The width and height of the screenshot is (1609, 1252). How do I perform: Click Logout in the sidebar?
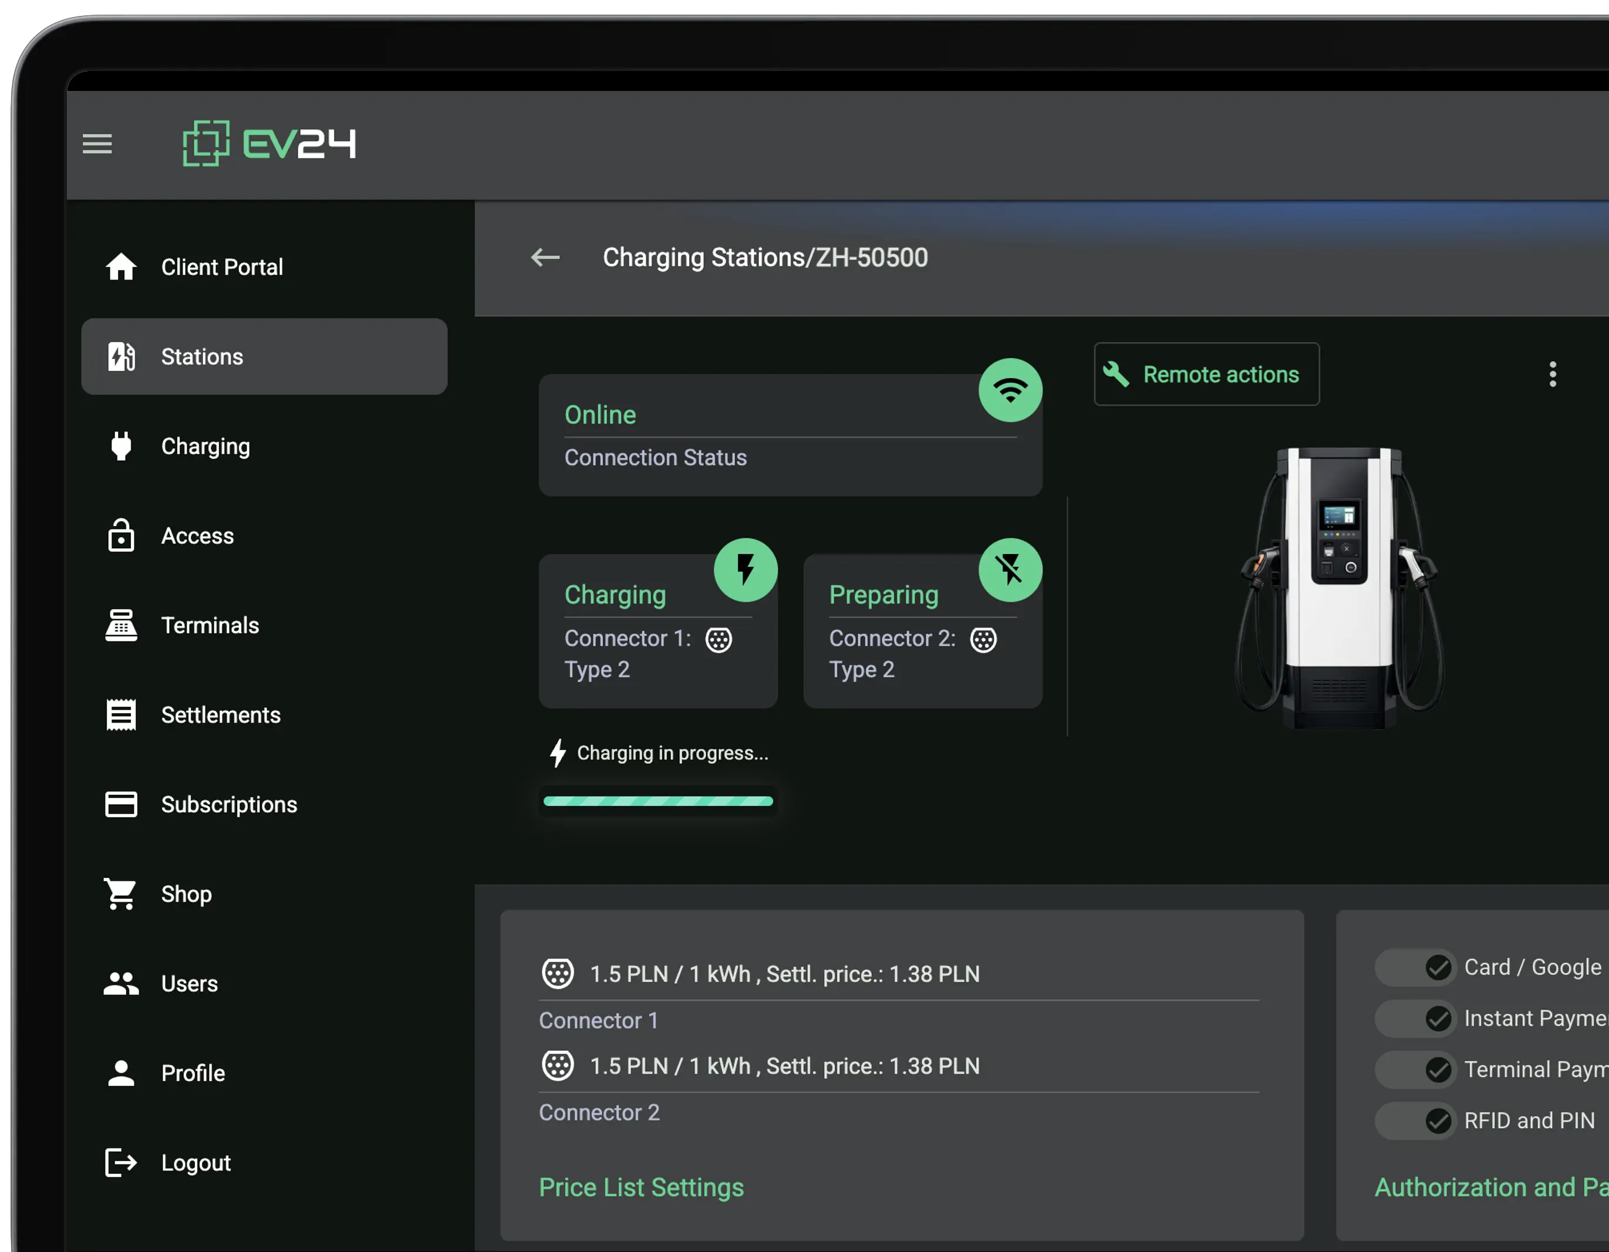pos(264,1163)
